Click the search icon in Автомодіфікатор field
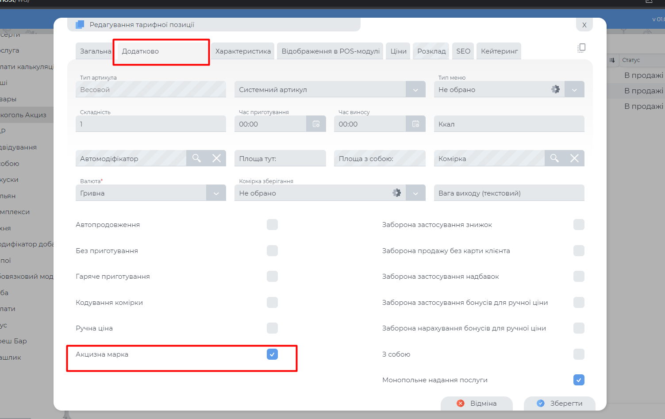The height and width of the screenshot is (419, 665). 196,158
